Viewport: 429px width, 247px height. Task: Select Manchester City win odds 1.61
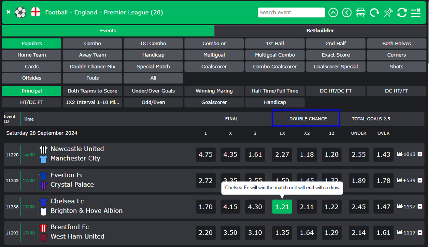(255, 155)
